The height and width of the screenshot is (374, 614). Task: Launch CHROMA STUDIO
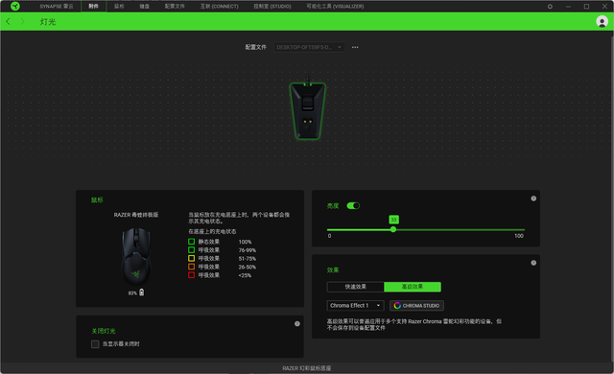click(x=416, y=306)
